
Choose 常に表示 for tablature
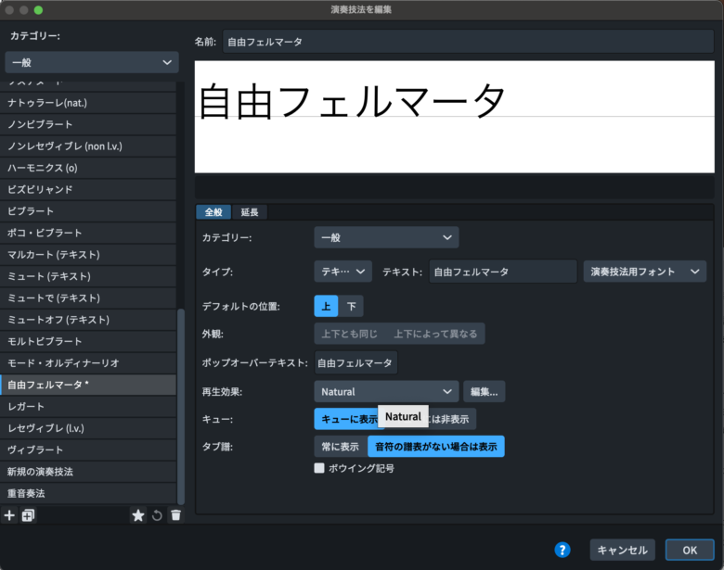[341, 447]
